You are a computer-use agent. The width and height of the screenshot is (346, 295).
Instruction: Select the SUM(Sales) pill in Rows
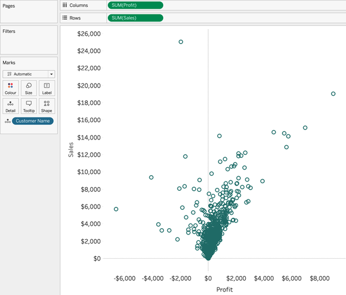pyautogui.click(x=135, y=18)
